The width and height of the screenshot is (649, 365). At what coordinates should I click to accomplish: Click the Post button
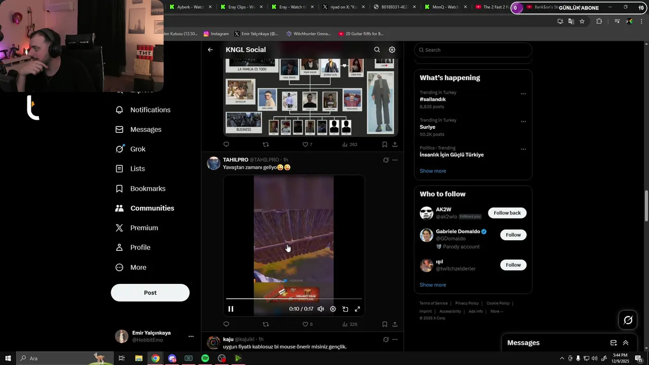coord(150,293)
